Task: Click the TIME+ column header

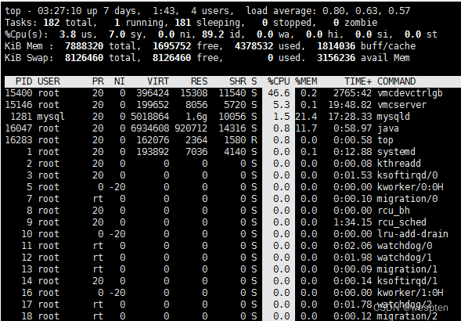Action: coord(358,81)
